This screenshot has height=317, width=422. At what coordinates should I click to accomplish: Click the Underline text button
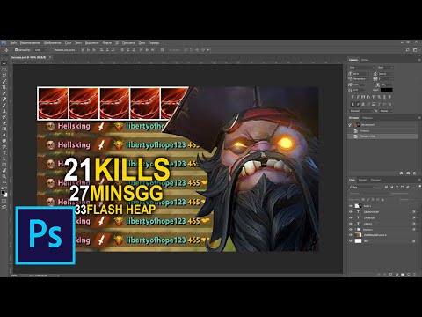(384, 97)
